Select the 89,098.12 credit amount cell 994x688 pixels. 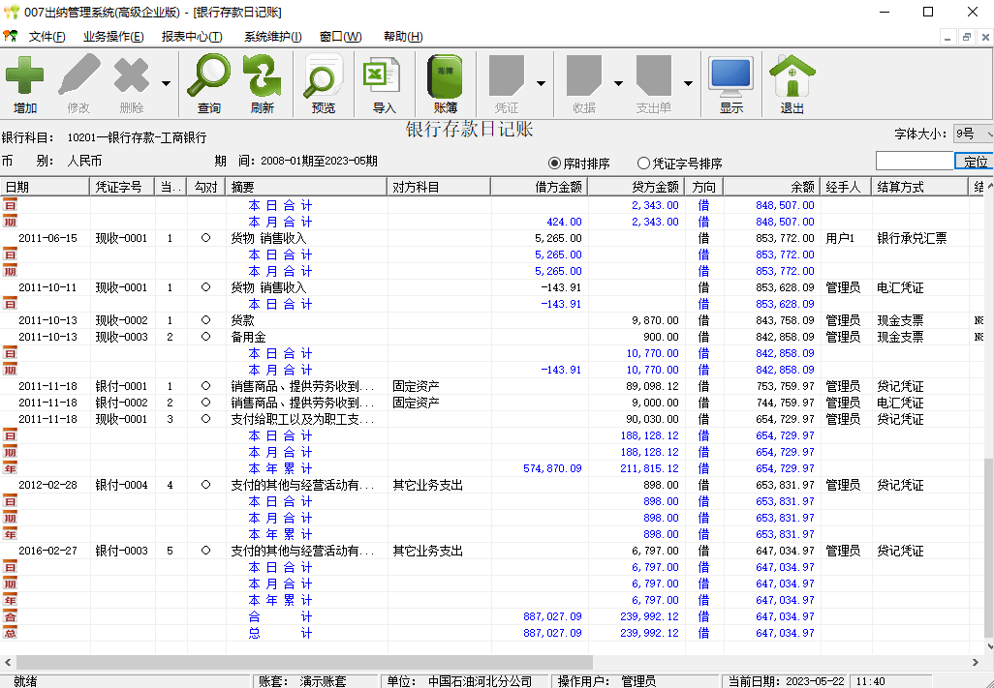637,386
